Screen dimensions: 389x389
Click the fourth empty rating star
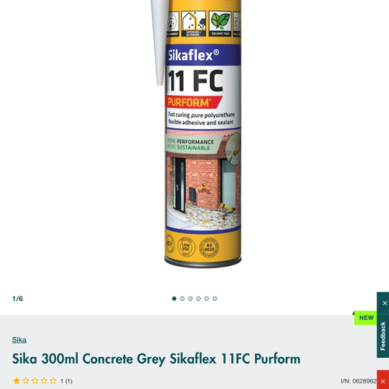pos(44,380)
